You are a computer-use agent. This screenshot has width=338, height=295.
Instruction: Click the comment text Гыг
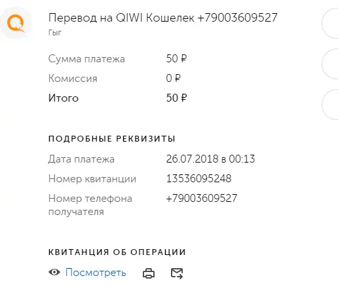tap(55, 33)
